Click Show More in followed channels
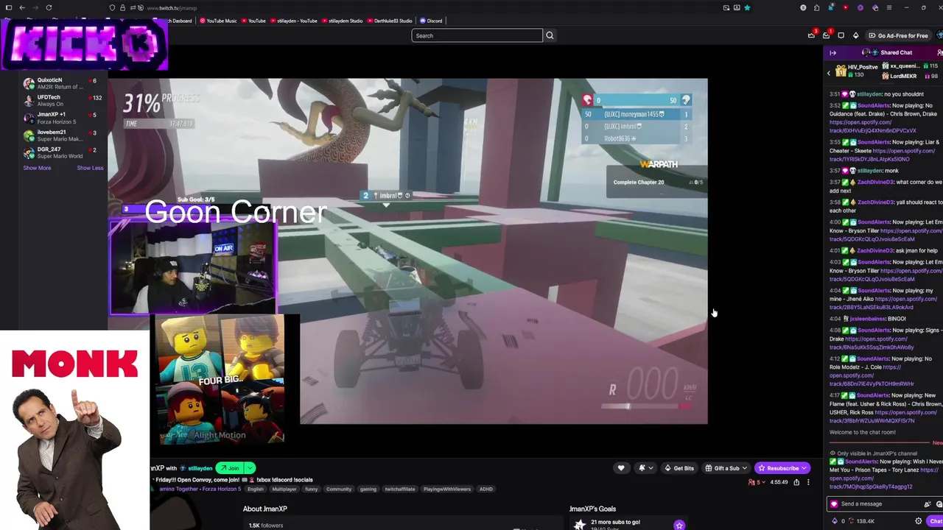Viewport: 943px width, 530px height. click(x=37, y=168)
